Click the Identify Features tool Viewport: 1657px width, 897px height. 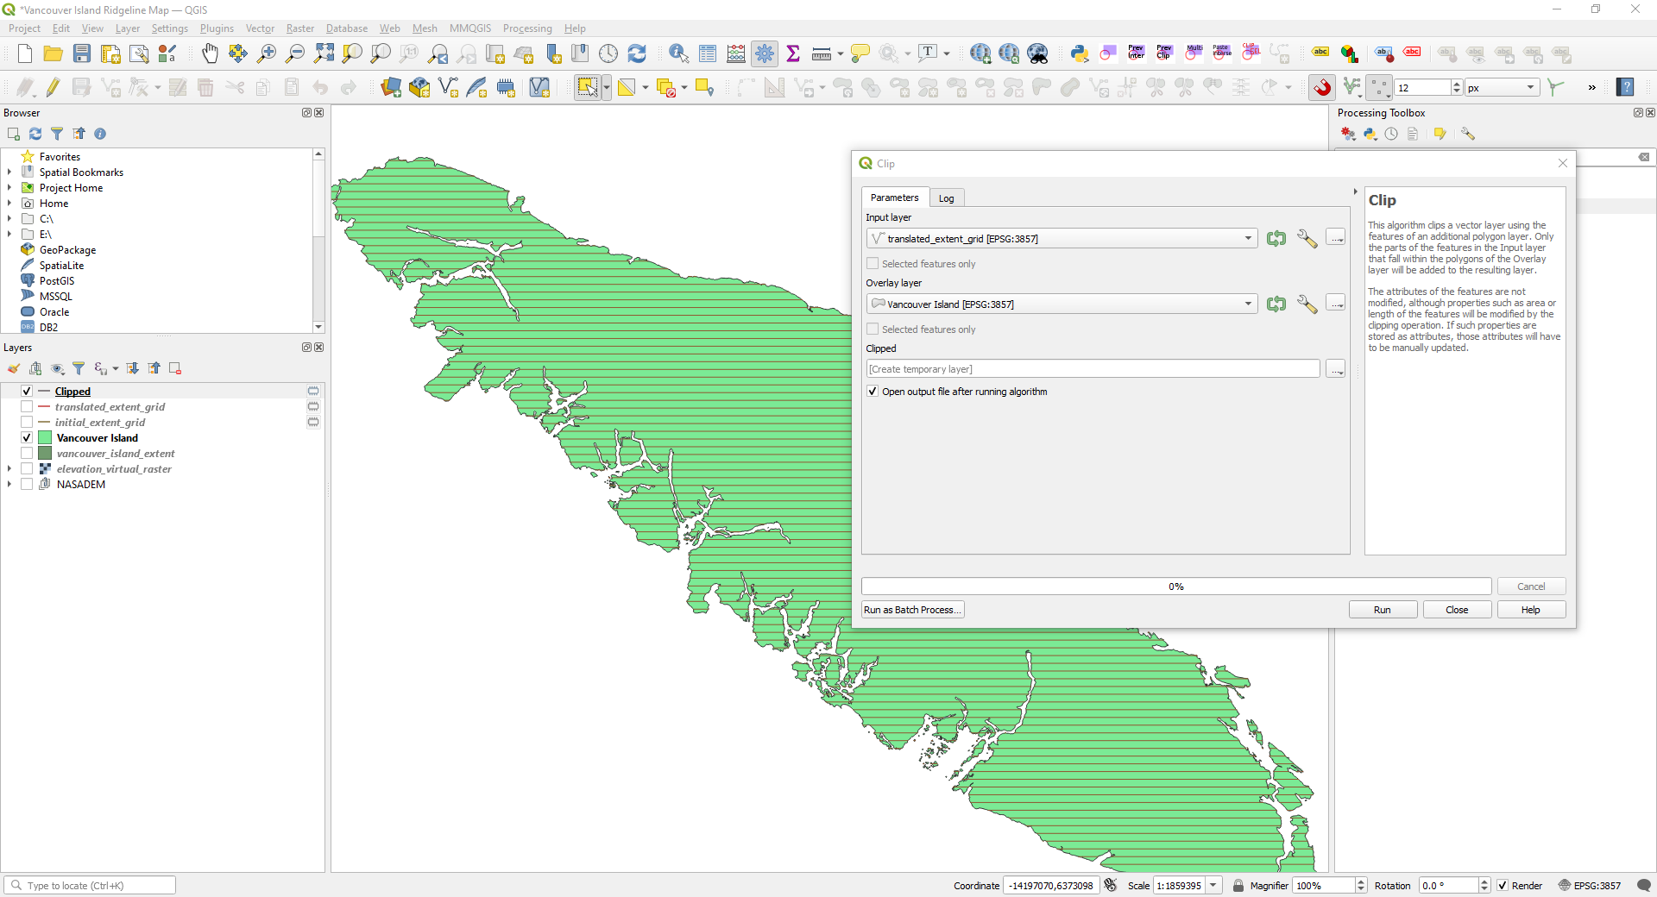[678, 54]
